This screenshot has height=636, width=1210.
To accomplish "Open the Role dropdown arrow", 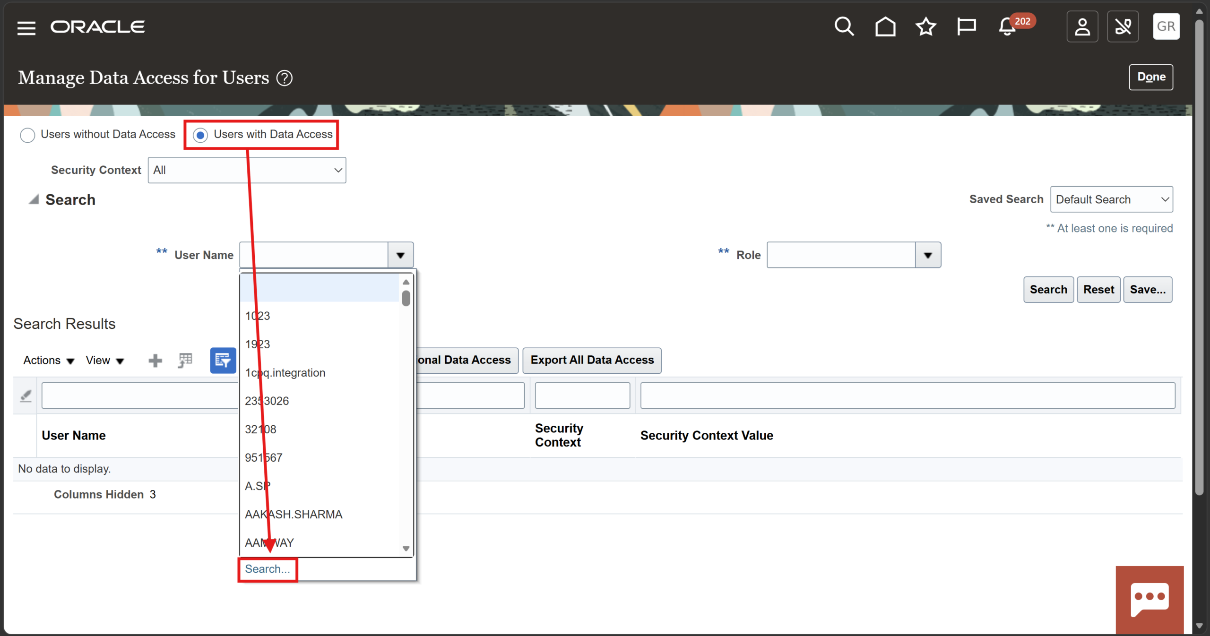I will (x=928, y=255).
